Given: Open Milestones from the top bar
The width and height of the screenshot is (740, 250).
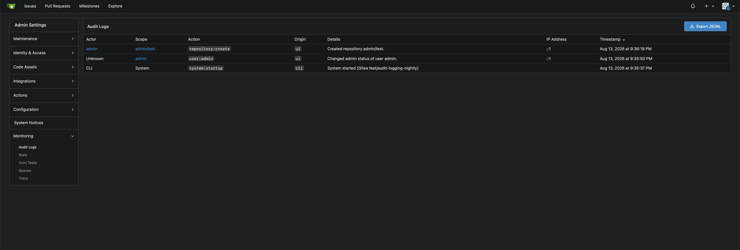Looking at the screenshot, I should [89, 6].
